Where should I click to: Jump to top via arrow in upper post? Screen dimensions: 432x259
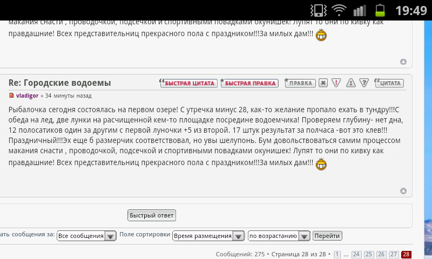pos(403,62)
